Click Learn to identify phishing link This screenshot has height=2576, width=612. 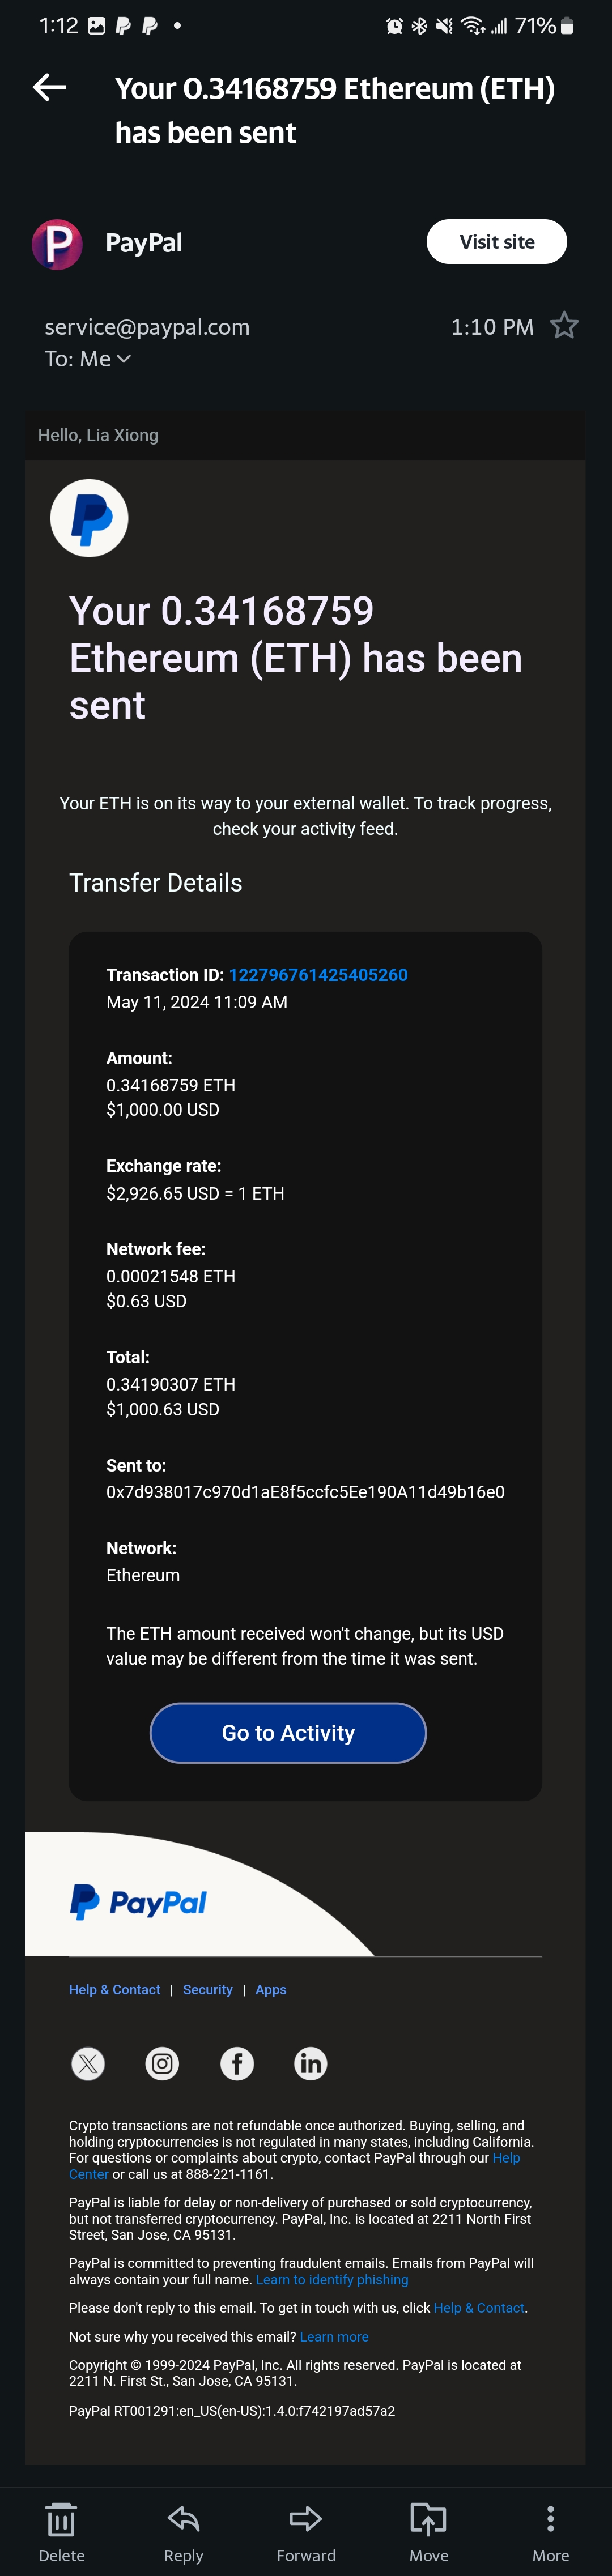(332, 2280)
